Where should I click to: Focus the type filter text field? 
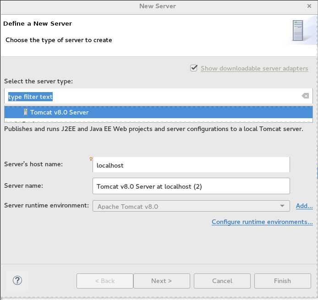159,96
